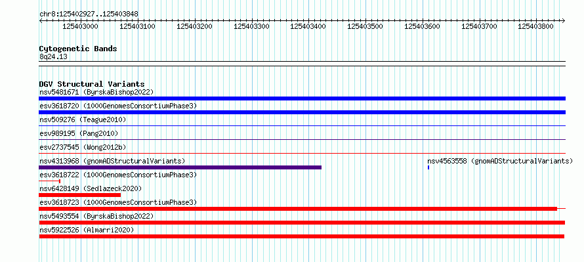This screenshot has height=262, width=584.
Task: Click the blue bar under esv3618720
Action: (302, 112)
